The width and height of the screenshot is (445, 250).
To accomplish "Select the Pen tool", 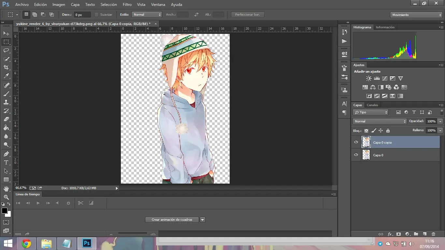I will [6, 154].
